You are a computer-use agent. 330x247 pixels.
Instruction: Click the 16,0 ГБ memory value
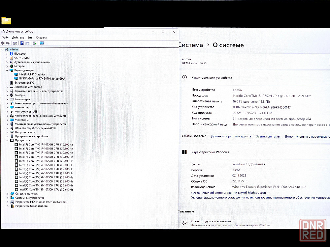(251, 102)
